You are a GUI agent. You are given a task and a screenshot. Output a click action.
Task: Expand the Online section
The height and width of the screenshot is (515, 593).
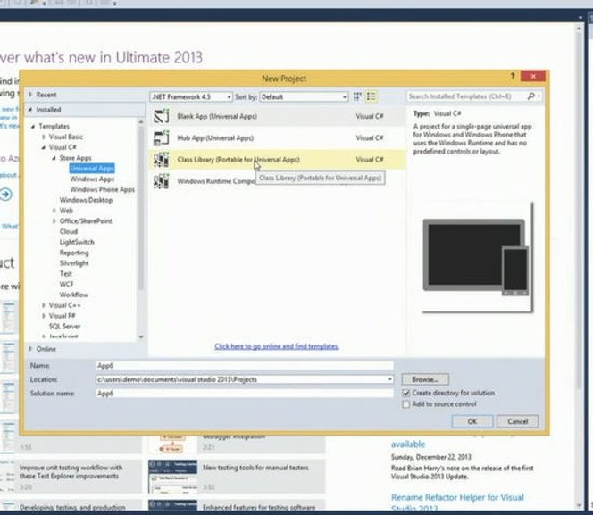tap(30, 349)
